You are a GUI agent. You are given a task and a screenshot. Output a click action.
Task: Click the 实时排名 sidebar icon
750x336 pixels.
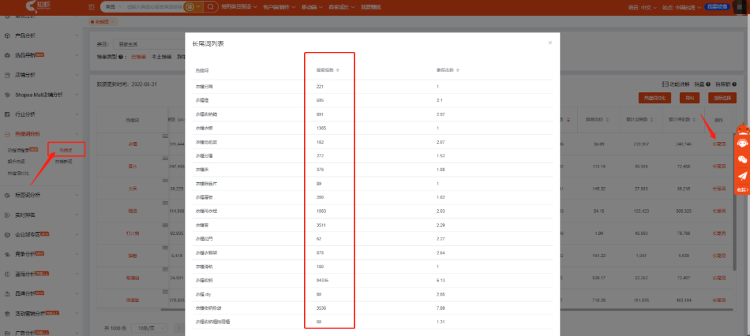pyautogui.click(x=7, y=215)
